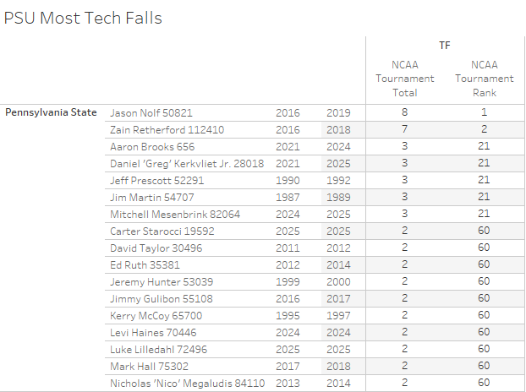Select wrestler Aaron Brooks 656

(x=152, y=146)
